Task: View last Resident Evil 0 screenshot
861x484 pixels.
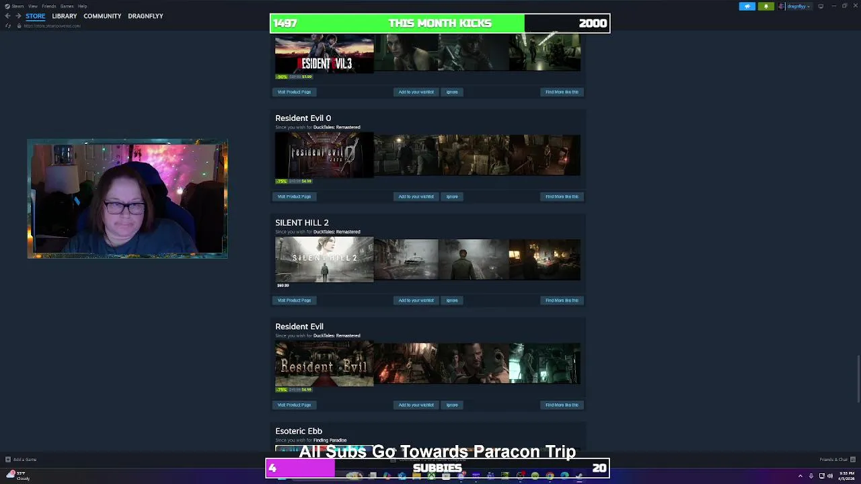Action: coord(546,155)
